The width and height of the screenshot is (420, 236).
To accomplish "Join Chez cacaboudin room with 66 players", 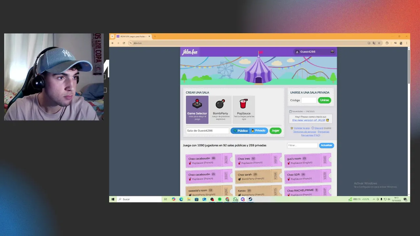I will (x=209, y=160).
